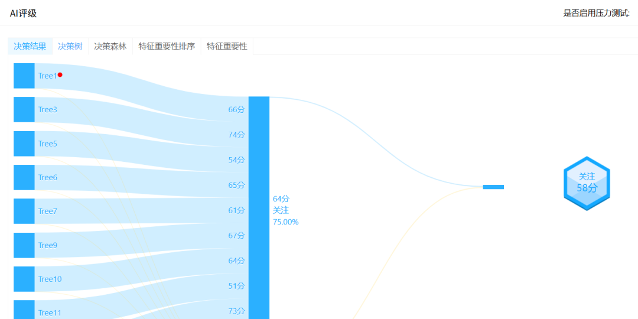
Task: Click the Tree6 label text
Action: 48,177
